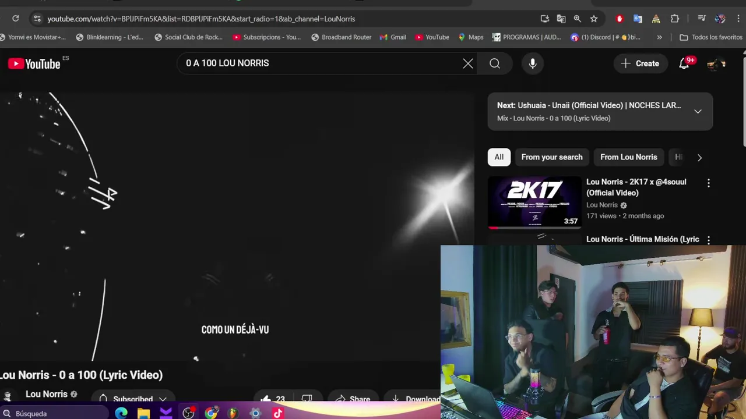Expand the Next up mix queue chevron
Image resolution: width=746 pixels, height=419 pixels.
click(x=698, y=111)
